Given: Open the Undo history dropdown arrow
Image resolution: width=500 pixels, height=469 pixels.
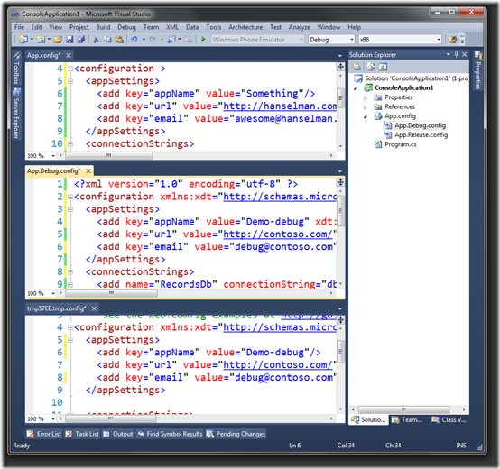Looking at the screenshot, I should pyautogui.click(x=144, y=40).
